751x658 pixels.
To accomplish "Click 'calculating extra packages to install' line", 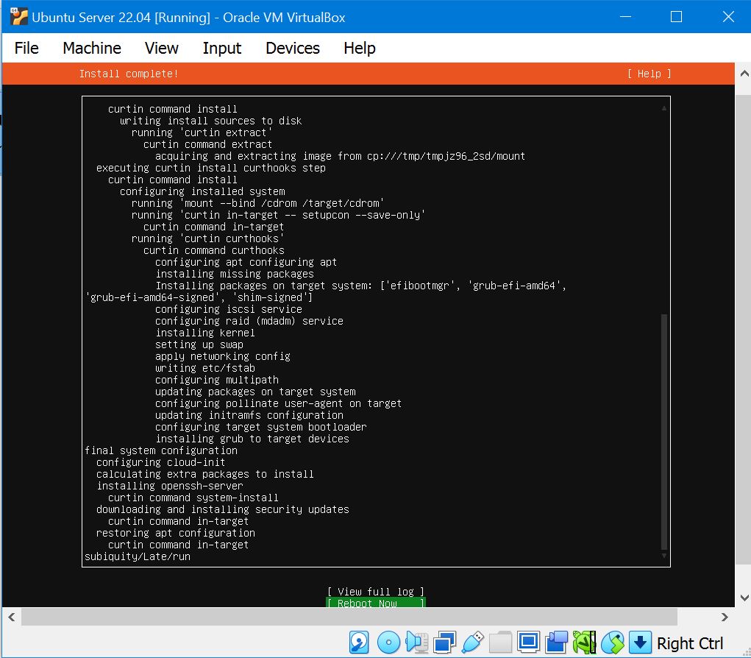I will (205, 474).
